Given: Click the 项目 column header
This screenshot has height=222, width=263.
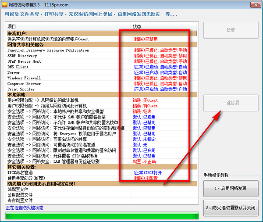Looking at the screenshot, I should point(69,26).
